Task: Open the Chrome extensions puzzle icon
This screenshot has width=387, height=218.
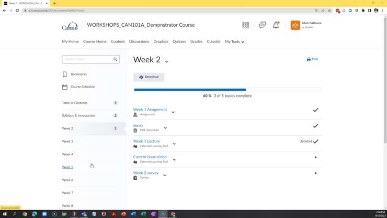Action: click(363, 10)
